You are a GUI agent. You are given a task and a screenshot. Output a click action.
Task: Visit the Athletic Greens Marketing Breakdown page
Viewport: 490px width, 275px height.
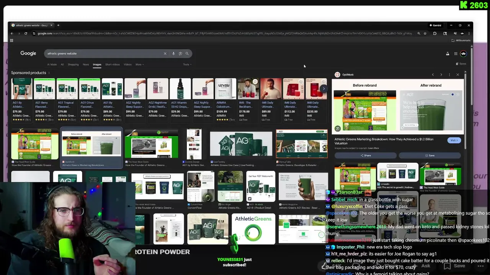454,140
